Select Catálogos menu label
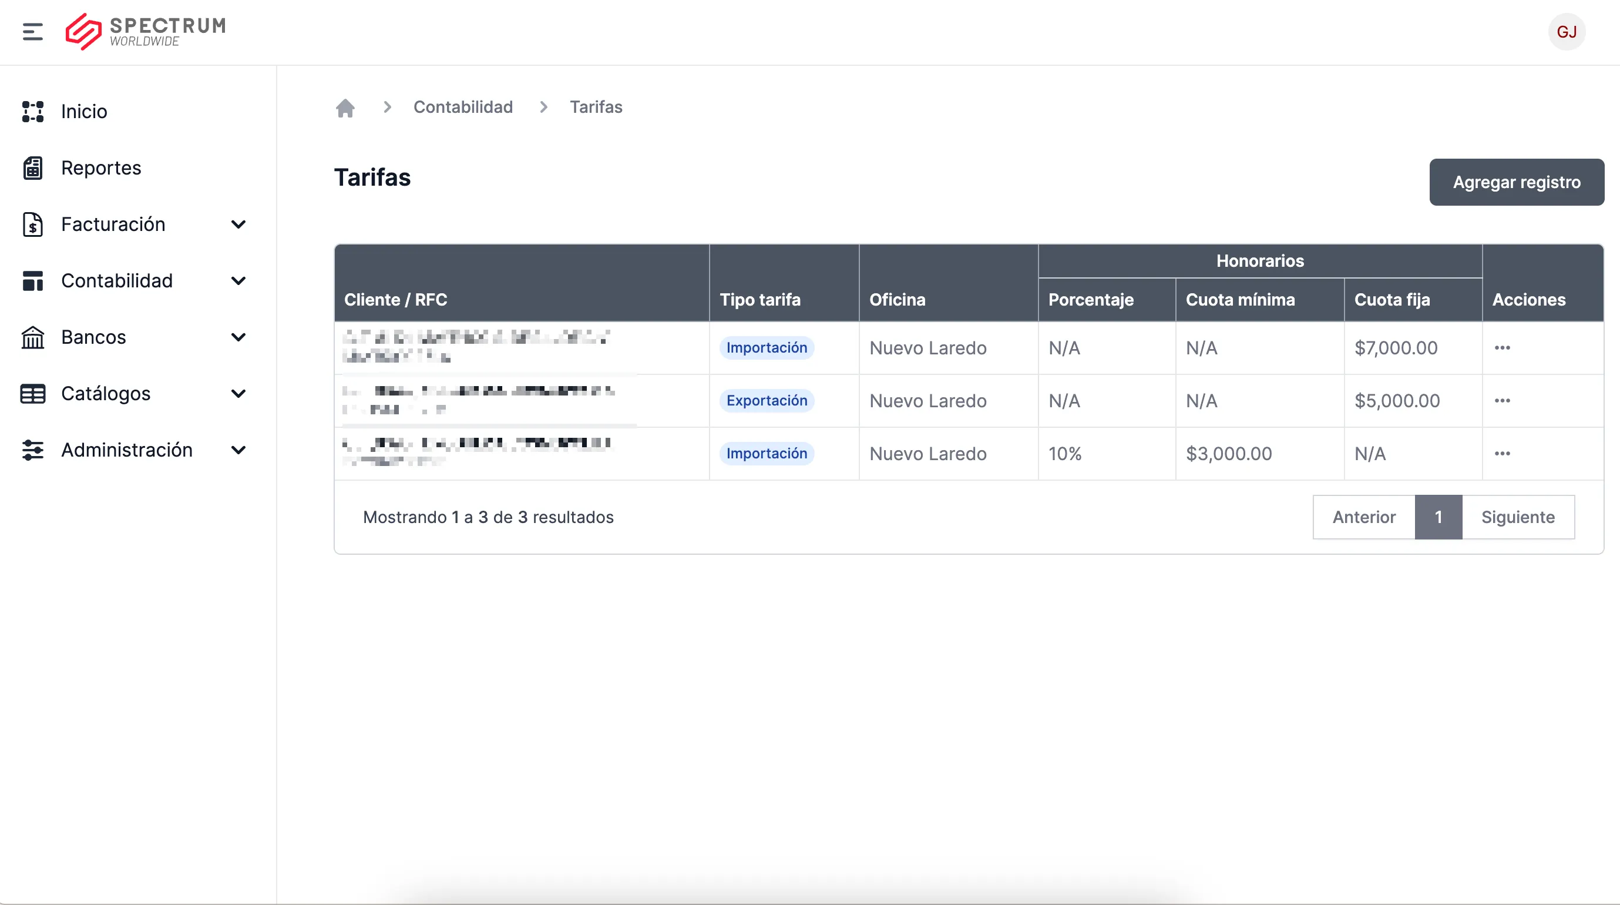Viewport: 1620px width, 905px height. coord(106,394)
